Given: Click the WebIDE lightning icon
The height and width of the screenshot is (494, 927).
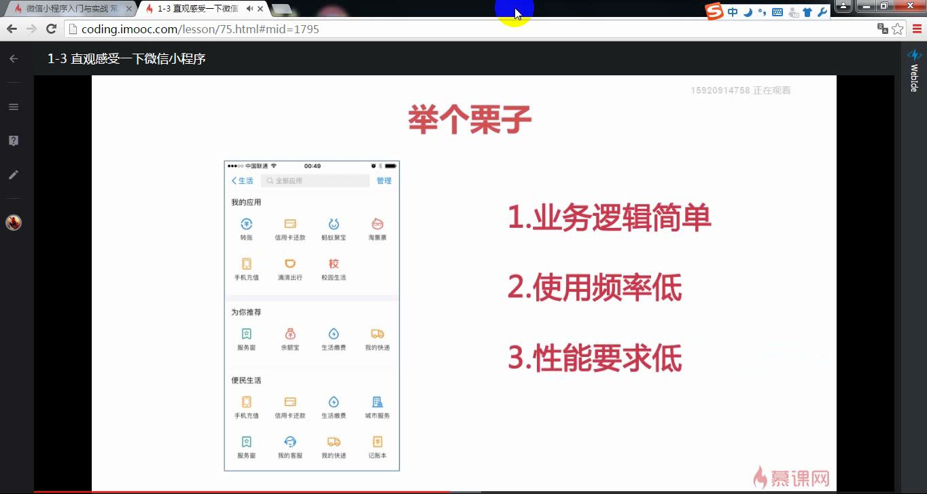Looking at the screenshot, I should [914, 55].
